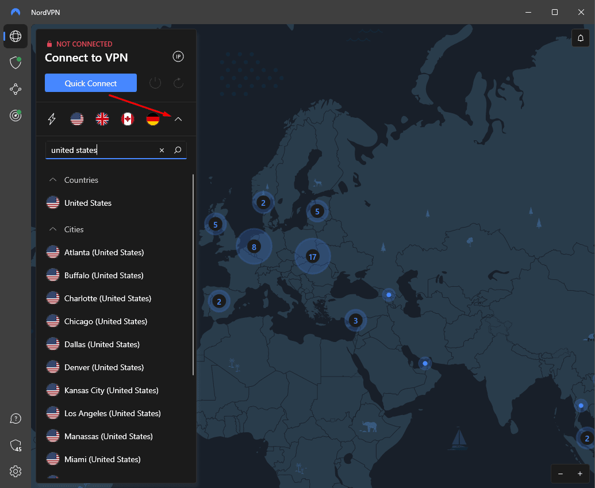Image resolution: width=595 pixels, height=488 pixels.
Task: Select the 3-server cluster in the Middle East
Action: [x=355, y=321]
